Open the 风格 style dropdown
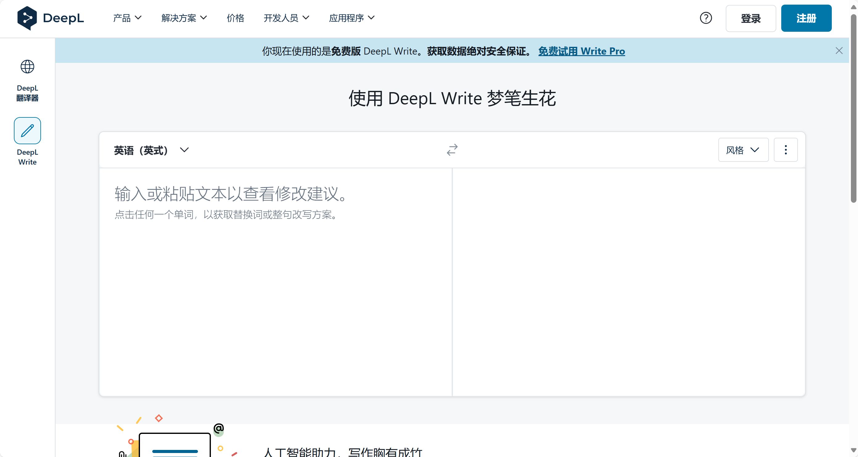This screenshot has height=457, width=858. (743, 150)
